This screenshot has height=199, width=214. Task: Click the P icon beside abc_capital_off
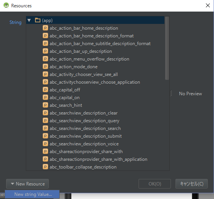click(45, 90)
